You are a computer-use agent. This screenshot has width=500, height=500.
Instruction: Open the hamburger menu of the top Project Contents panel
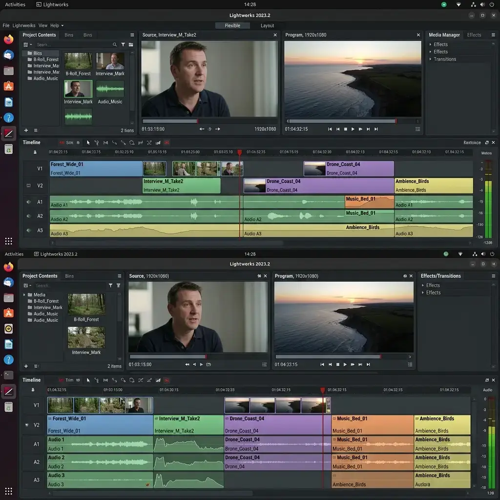[132, 35]
